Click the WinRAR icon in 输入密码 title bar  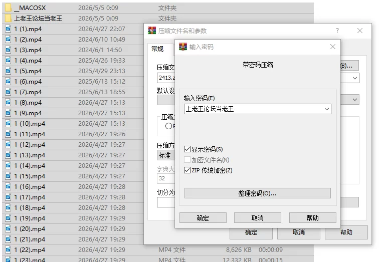tap(183, 47)
